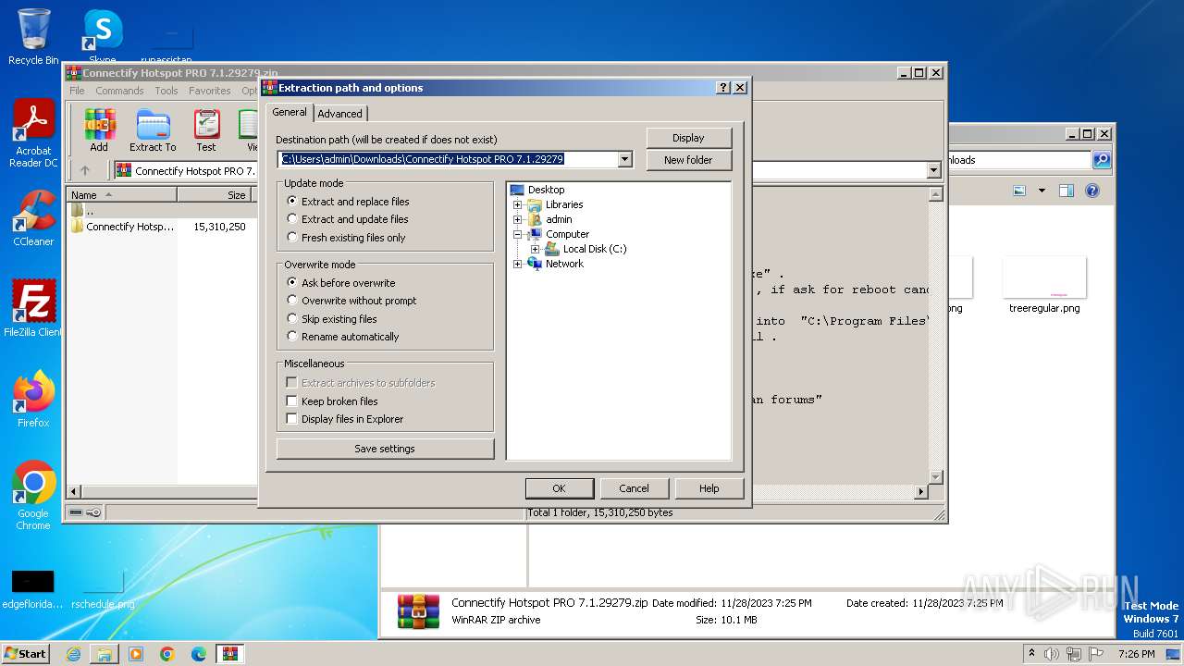Viewport: 1184px width, 666px height.
Task: Expand the Libraries tree node
Action: [x=518, y=204]
